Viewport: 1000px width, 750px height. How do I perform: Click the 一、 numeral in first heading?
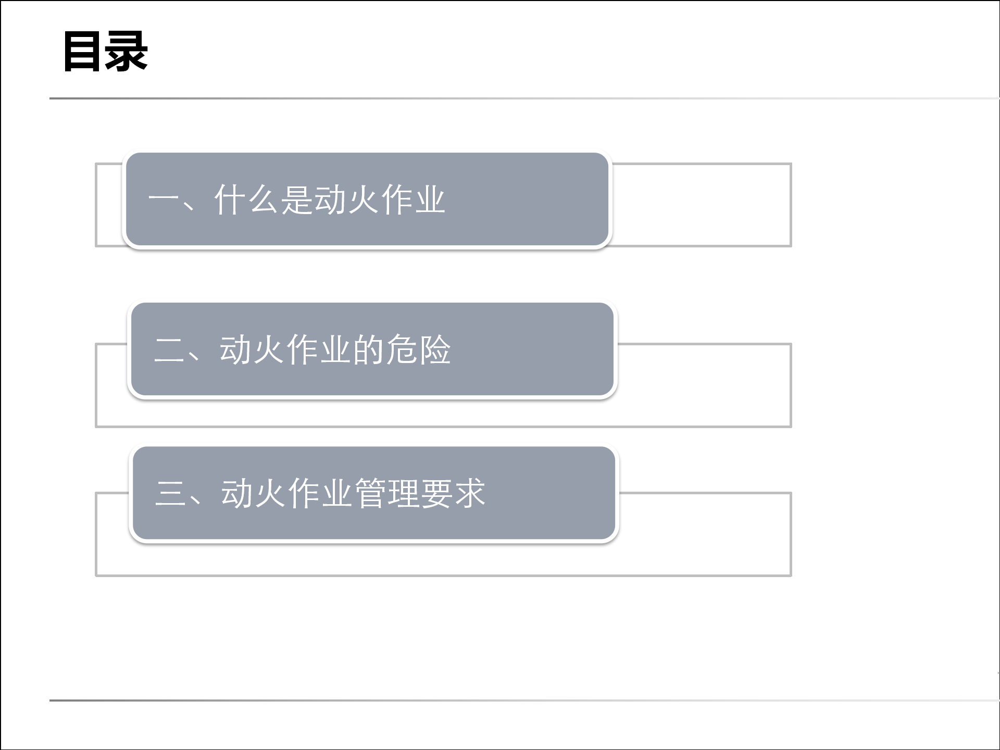(180, 200)
